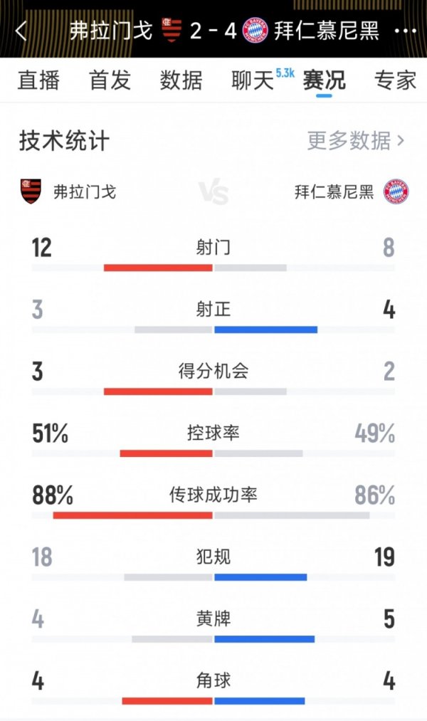Tap the 控球率 stat row label
This screenshot has height=721, width=427.
[213, 433]
